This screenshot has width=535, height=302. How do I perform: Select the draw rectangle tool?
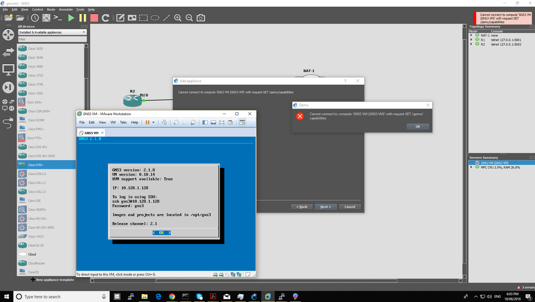click(x=143, y=17)
